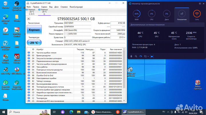This screenshot has height=115, width=206.
Task: Open Edge from the taskbar
Action: [71, 112]
